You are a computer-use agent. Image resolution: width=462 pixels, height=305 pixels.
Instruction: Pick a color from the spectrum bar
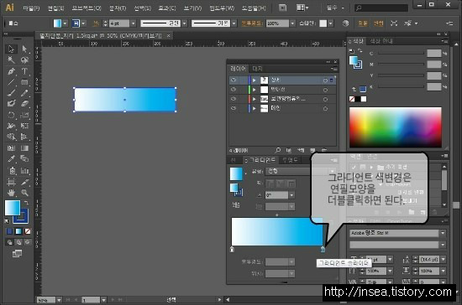pos(396,127)
